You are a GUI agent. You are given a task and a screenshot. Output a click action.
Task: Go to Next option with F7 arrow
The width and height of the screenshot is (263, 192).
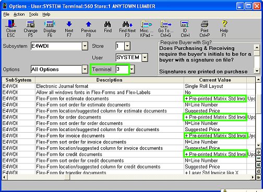click(x=69, y=28)
